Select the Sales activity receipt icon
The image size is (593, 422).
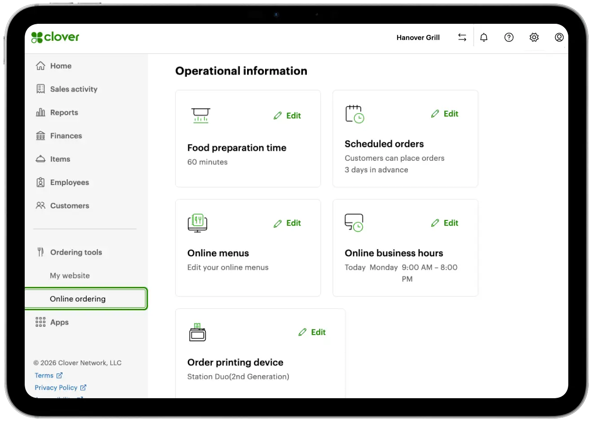tap(41, 89)
